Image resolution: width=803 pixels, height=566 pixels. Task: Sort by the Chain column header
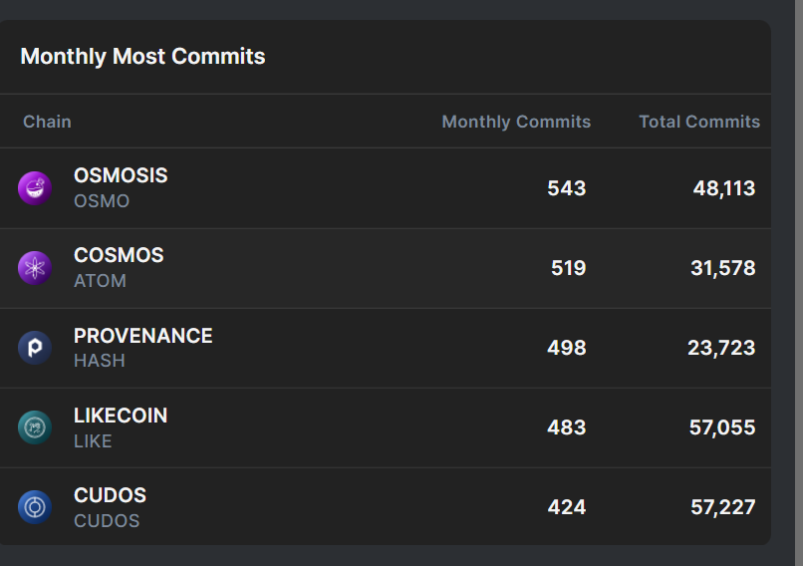47,122
